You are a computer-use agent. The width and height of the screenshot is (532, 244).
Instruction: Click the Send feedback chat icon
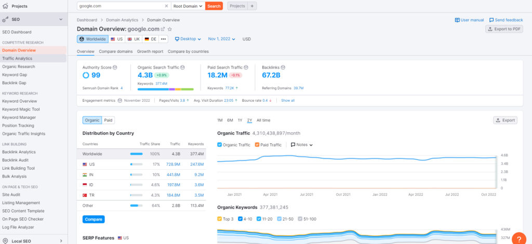pyautogui.click(x=491, y=20)
